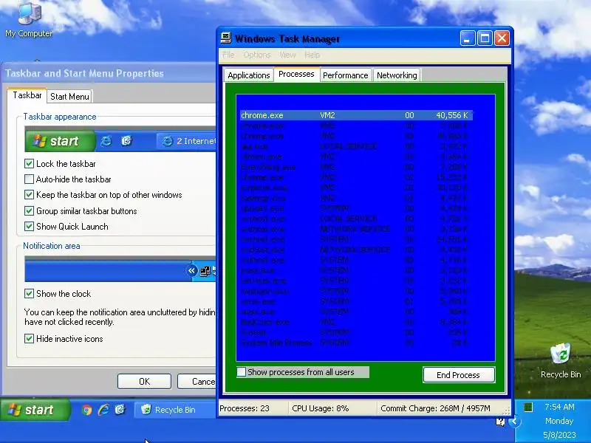Open the View menu in Task Manager

287,55
